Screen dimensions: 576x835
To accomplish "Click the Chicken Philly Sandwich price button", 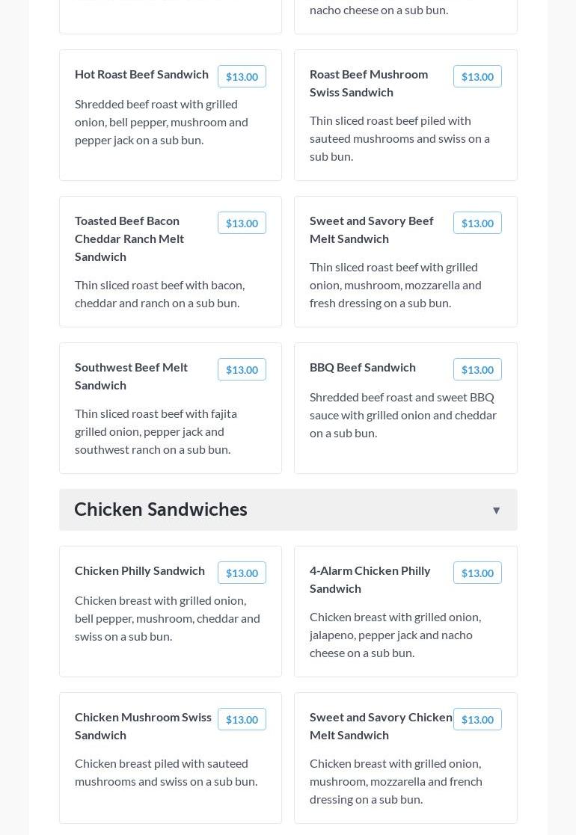I will (242, 573).
